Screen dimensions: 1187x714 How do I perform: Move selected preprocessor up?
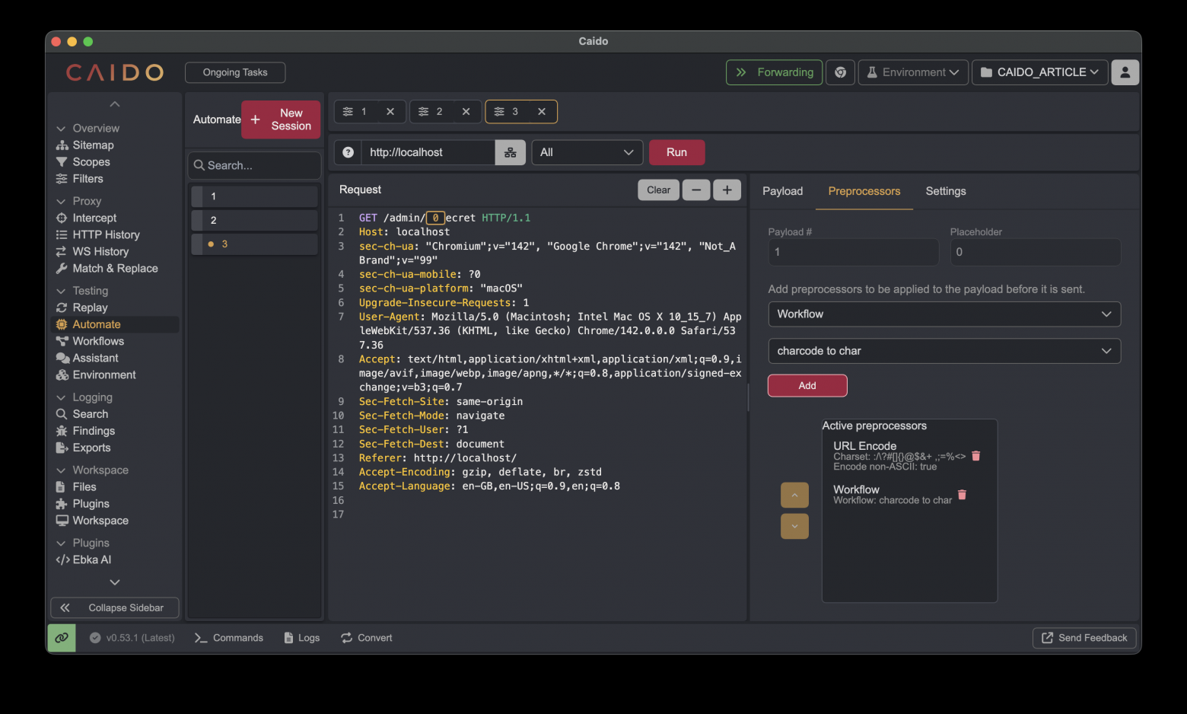tap(794, 495)
